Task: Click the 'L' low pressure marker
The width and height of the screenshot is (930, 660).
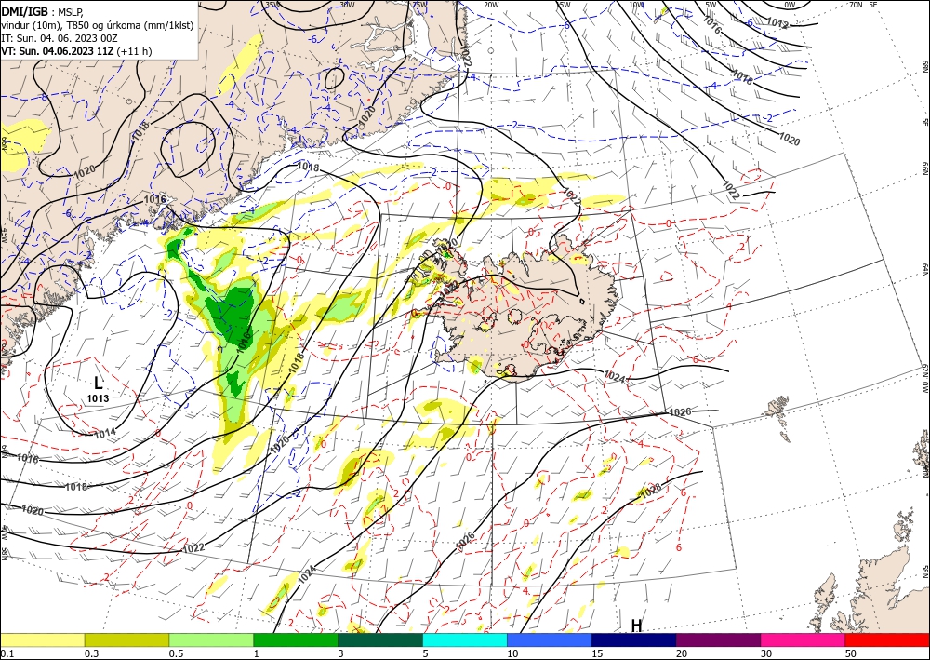Action: pyautogui.click(x=99, y=383)
